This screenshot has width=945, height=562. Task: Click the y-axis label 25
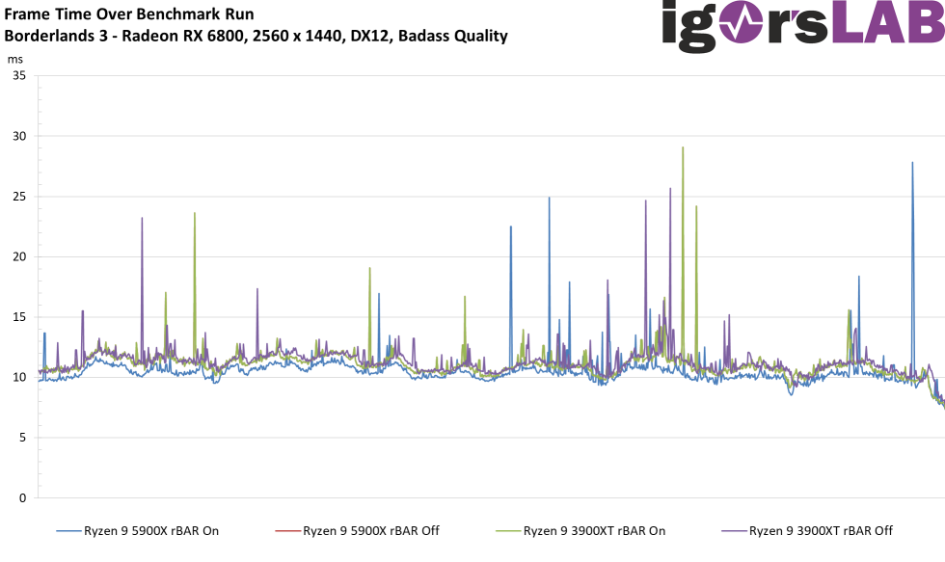tap(19, 197)
